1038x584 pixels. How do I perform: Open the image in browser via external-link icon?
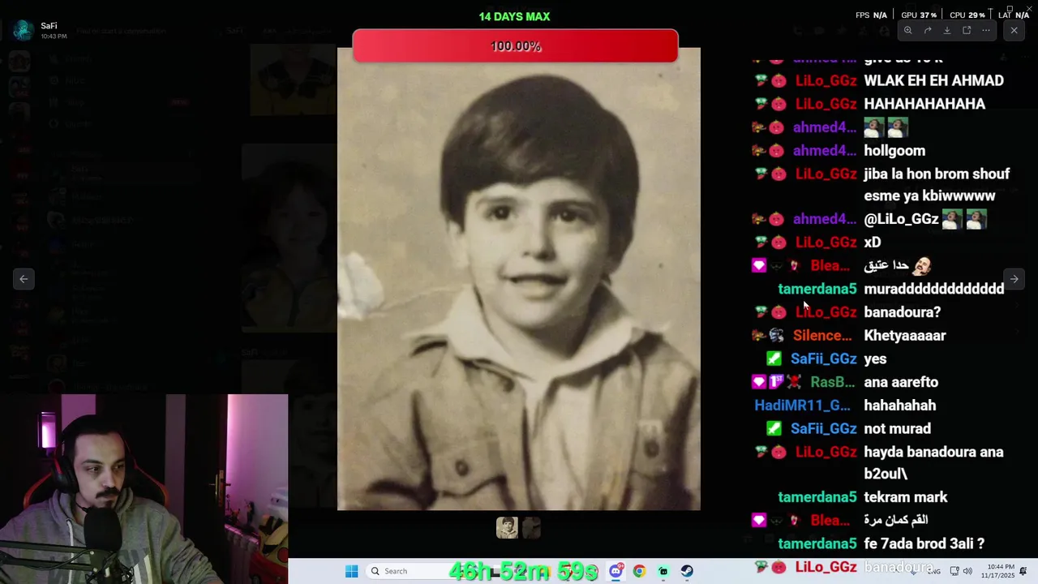[x=967, y=30]
